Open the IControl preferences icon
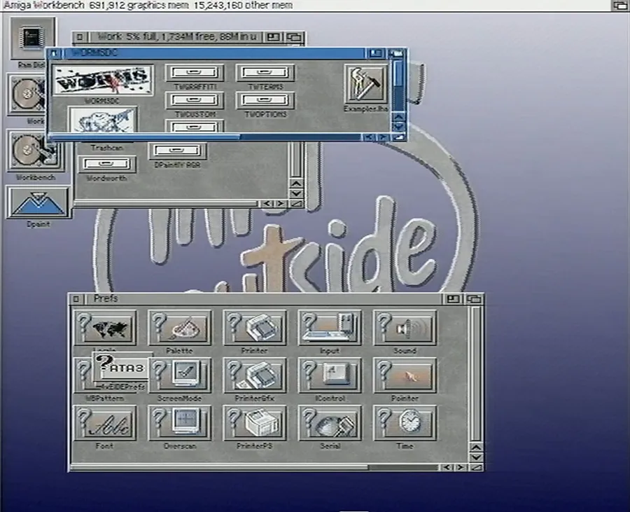The image size is (630, 512). click(x=330, y=375)
